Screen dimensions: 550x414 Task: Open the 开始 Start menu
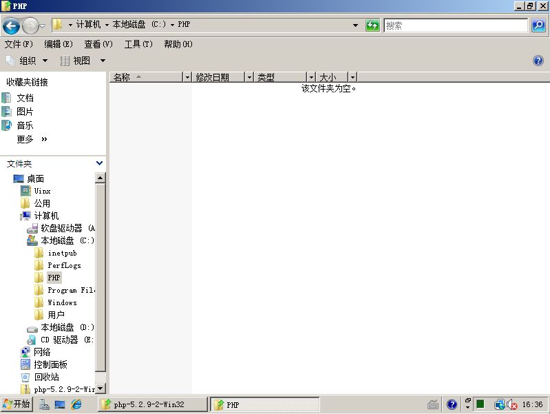(x=16, y=404)
